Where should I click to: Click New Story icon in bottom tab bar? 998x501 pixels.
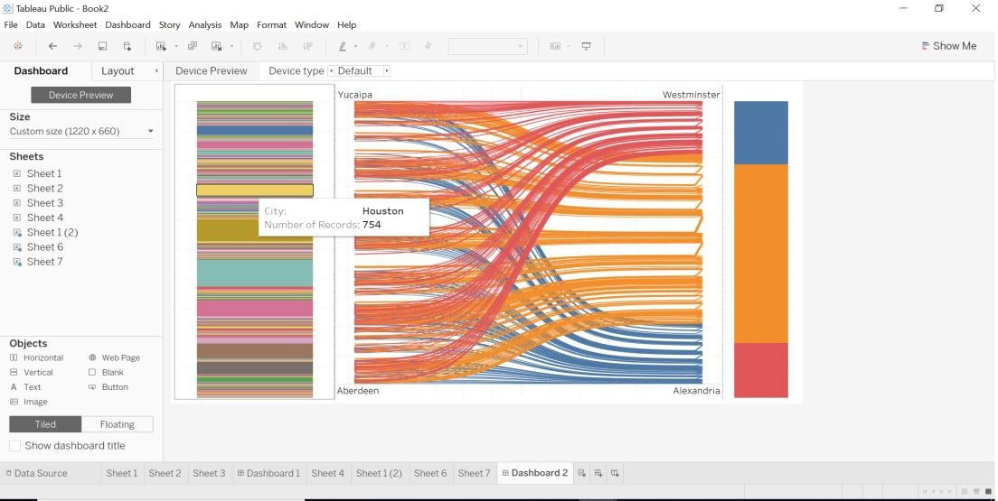coord(615,473)
